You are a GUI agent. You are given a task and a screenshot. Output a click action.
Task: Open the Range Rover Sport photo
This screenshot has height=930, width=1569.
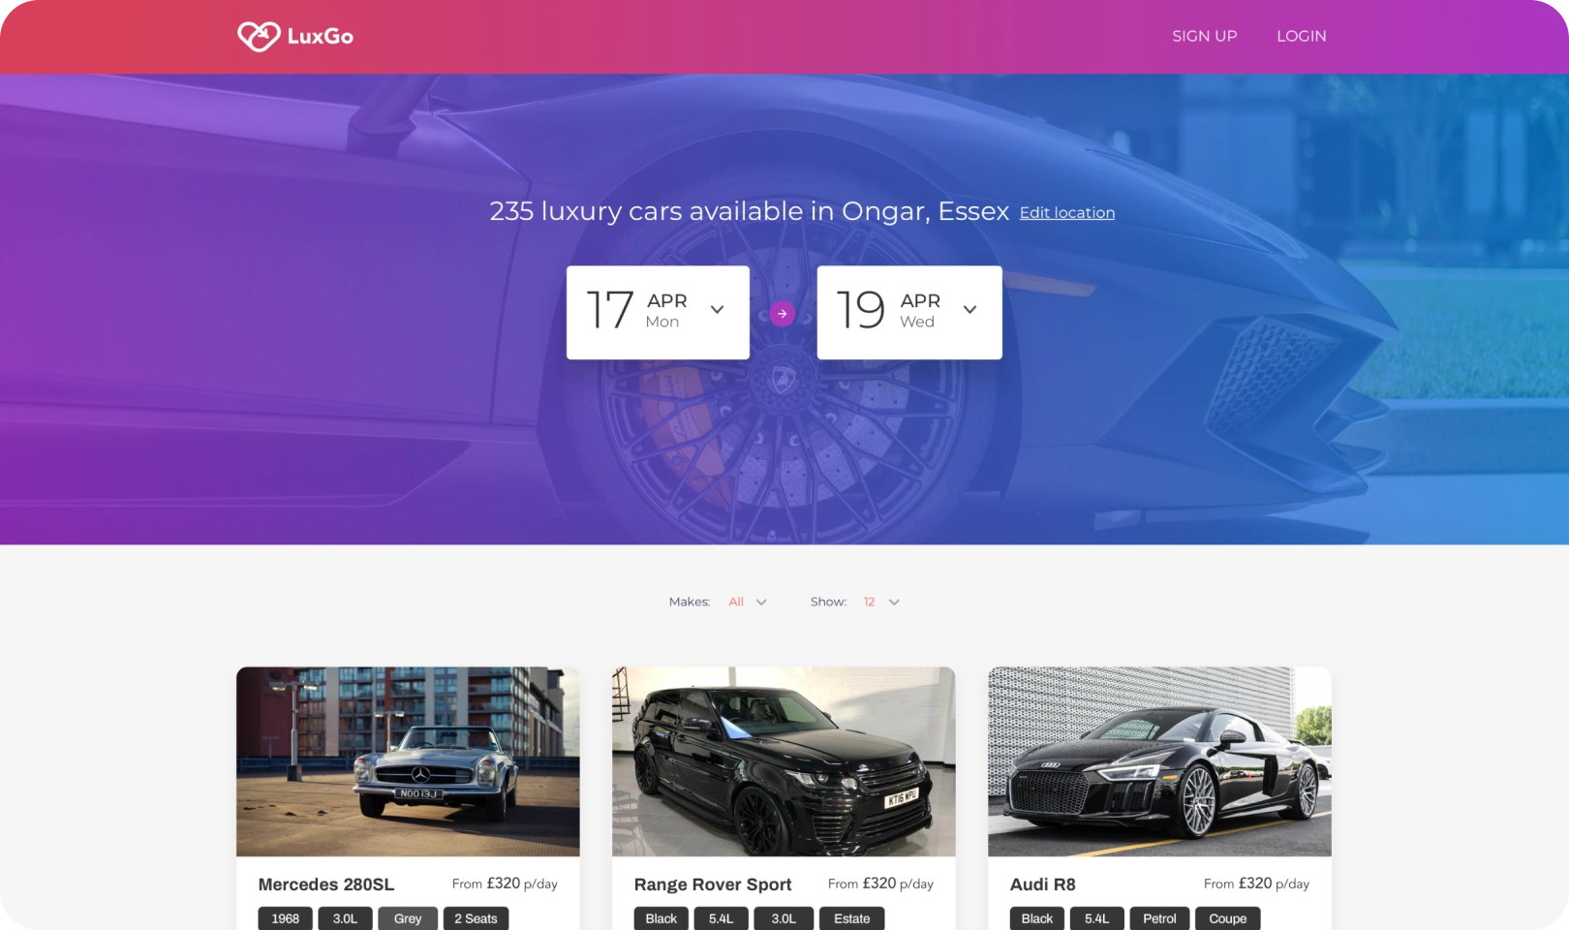[784, 761]
